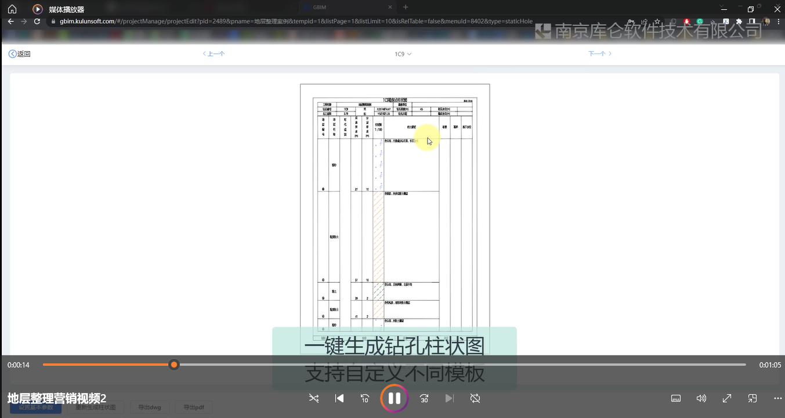Click the browser profile avatar
The height and width of the screenshot is (418, 785).
click(x=766, y=21)
